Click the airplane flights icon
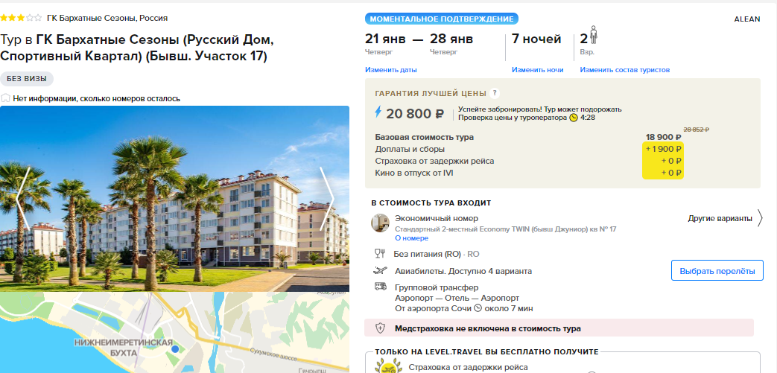 (380, 271)
